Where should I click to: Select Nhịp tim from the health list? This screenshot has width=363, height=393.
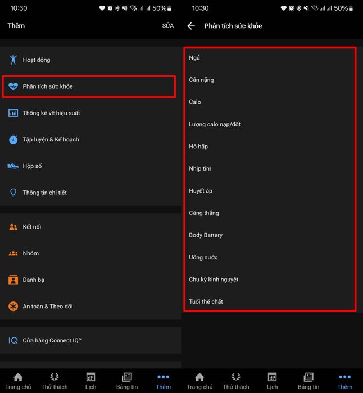[x=270, y=168]
